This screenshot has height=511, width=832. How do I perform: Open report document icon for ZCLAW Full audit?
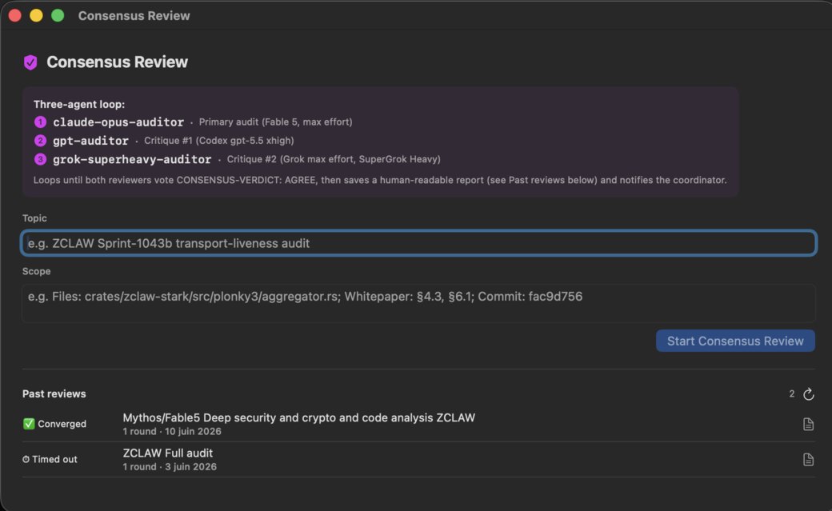click(x=808, y=460)
